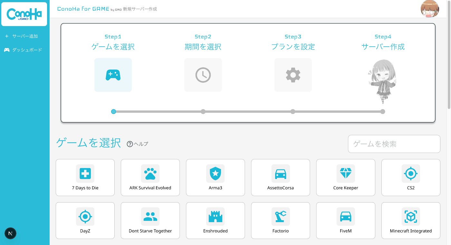Click the Step1 gamepad icon tile
The height and width of the screenshot is (245, 451).
pyautogui.click(x=113, y=75)
